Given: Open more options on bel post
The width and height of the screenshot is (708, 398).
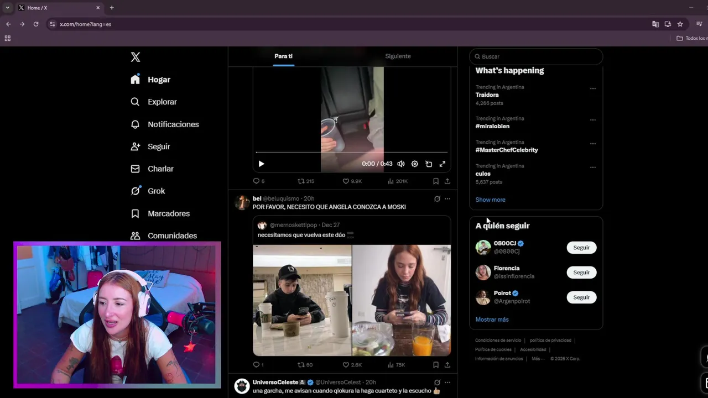Looking at the screenshot, I should 447,198.
